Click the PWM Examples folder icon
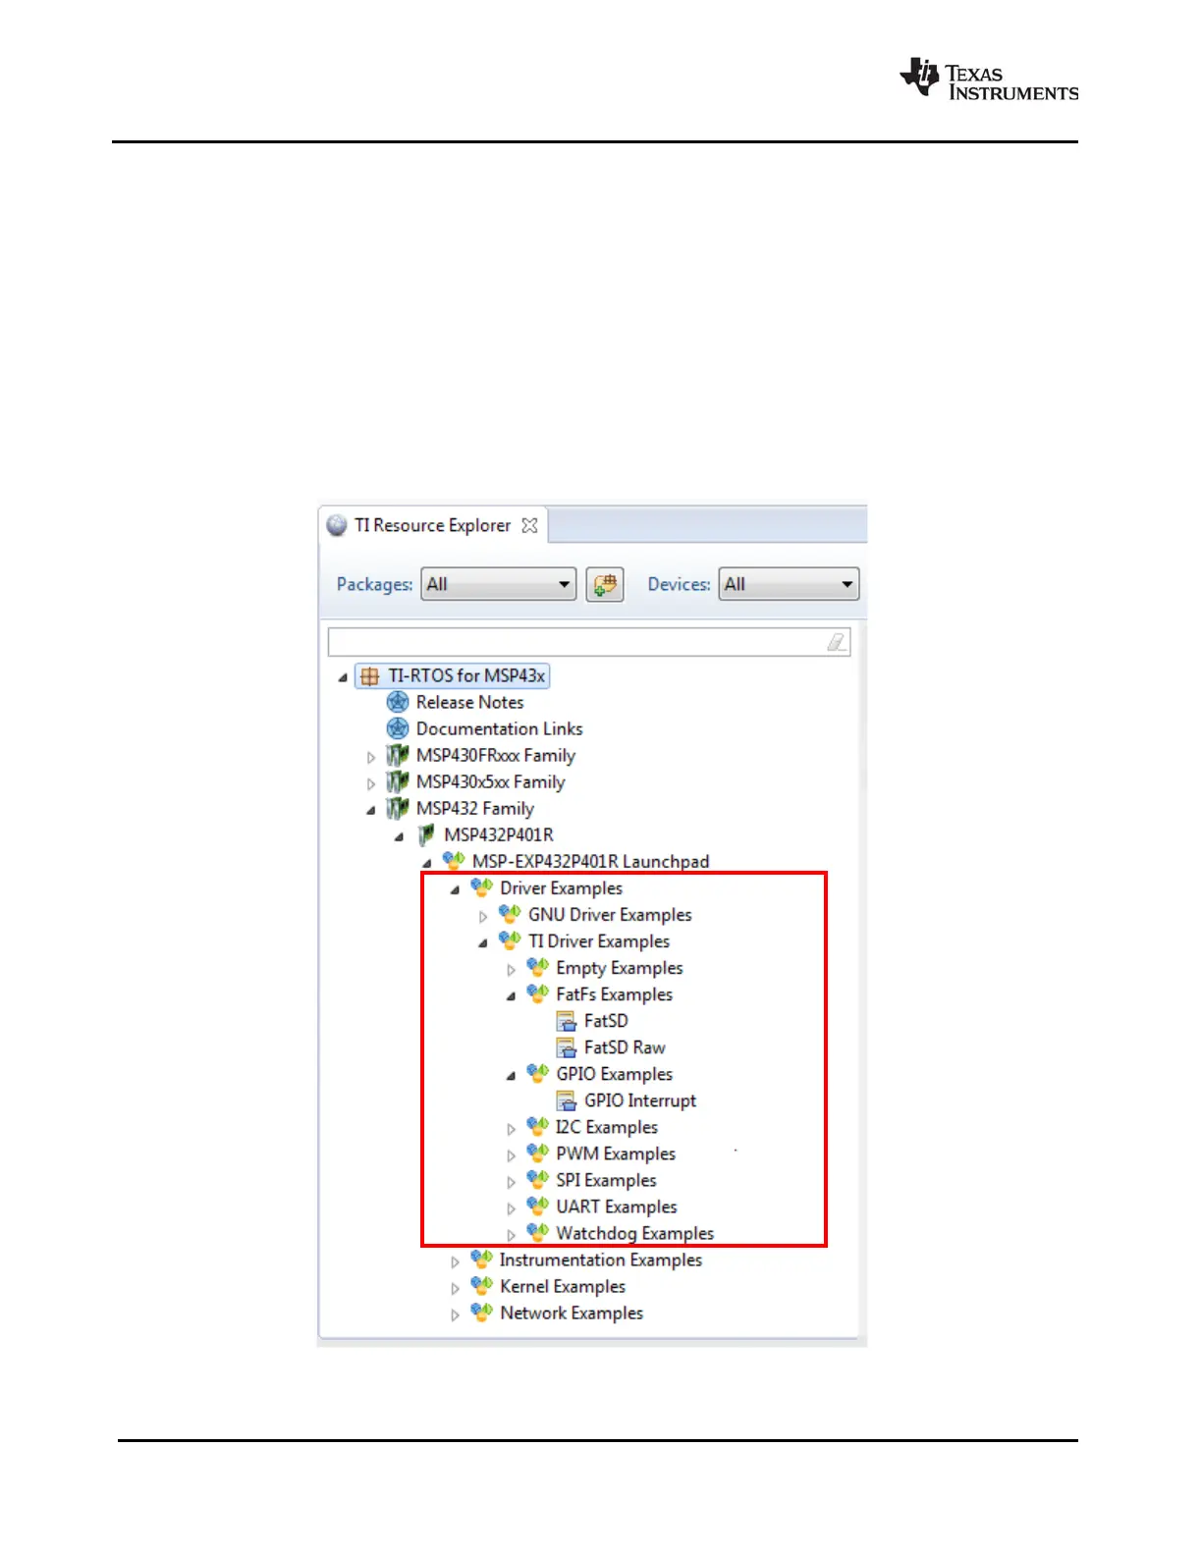Viewport: 1202px width, 1555px height. point(538,1153)
